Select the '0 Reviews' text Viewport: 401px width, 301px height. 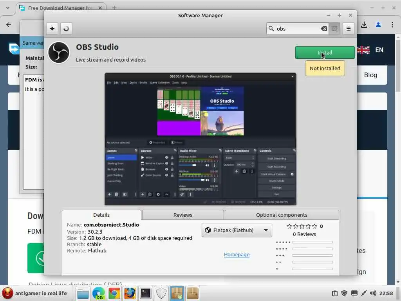point(304,234)
